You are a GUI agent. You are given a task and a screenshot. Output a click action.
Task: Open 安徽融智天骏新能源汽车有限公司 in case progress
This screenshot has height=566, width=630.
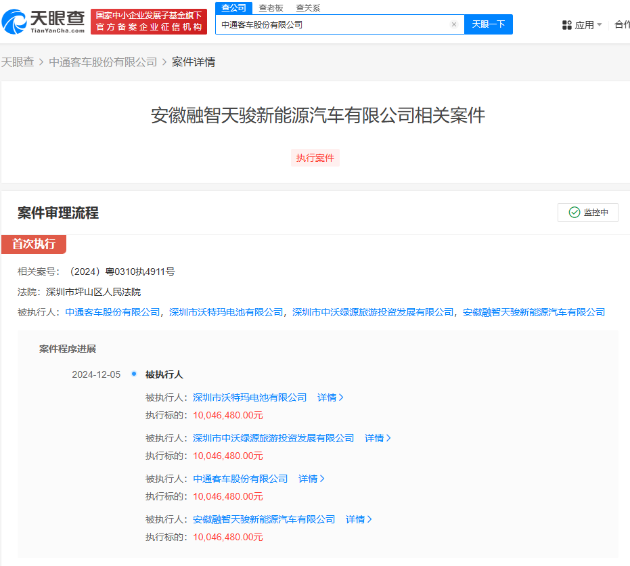(264, 519)
